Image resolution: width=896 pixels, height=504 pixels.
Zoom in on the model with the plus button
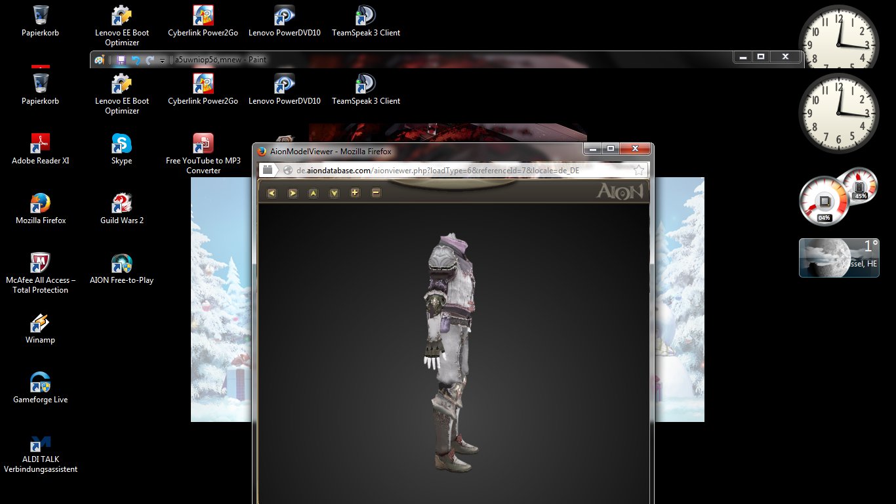[x=356, y=193]
